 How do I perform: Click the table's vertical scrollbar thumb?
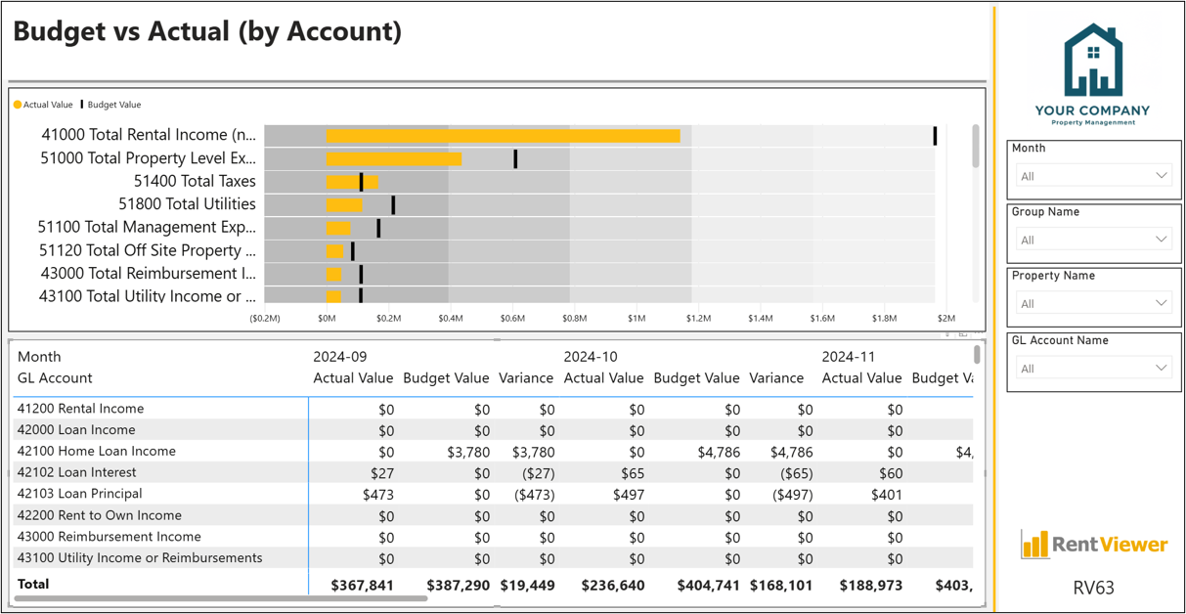point(976,355)
